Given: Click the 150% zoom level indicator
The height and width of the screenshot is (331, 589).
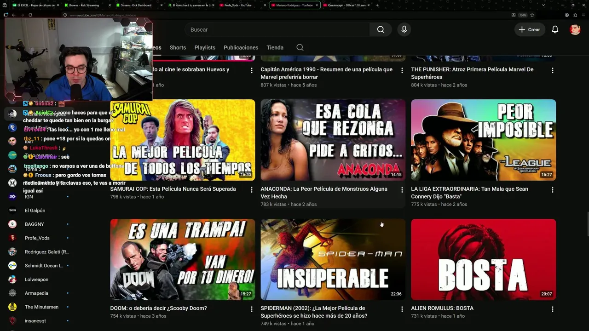Looking at the screenshot, I should (523, 15).
